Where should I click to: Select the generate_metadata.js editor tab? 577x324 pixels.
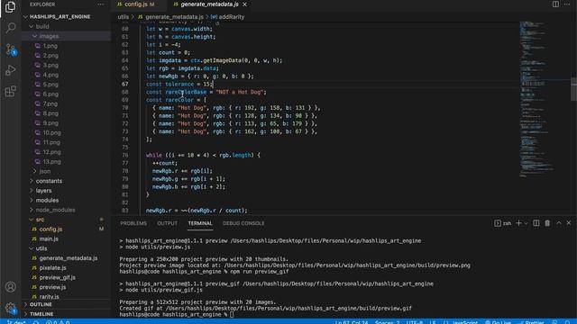pyautogui.click(x=209, y=4)
